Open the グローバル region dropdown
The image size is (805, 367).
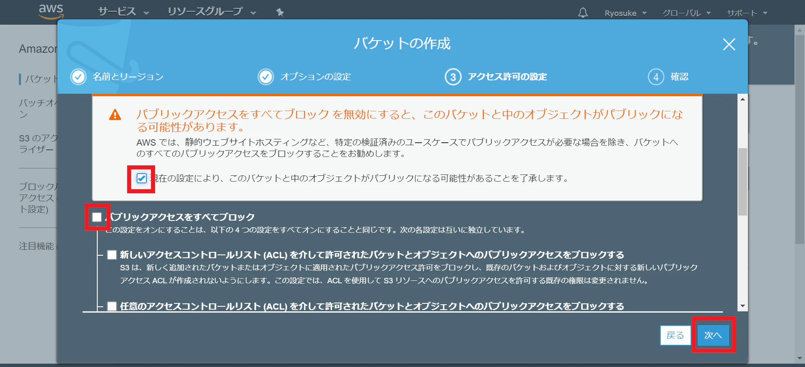[686, 13]
